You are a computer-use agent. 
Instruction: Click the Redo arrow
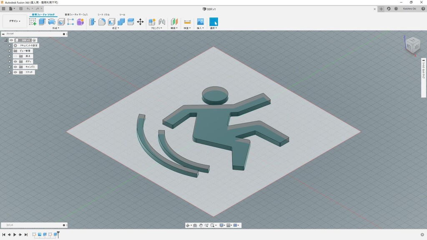click(37, 9)
